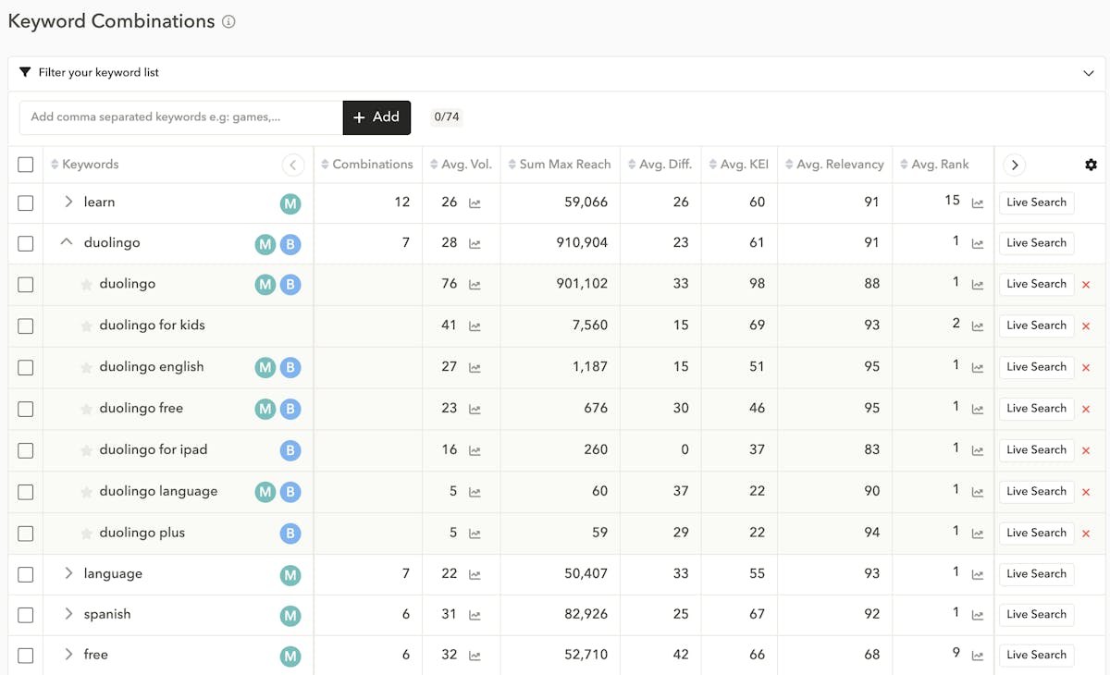This screenshot has width=1110, height=675.
Task: Open volume trend chart for duolingo english
Action: coord(475,367)
